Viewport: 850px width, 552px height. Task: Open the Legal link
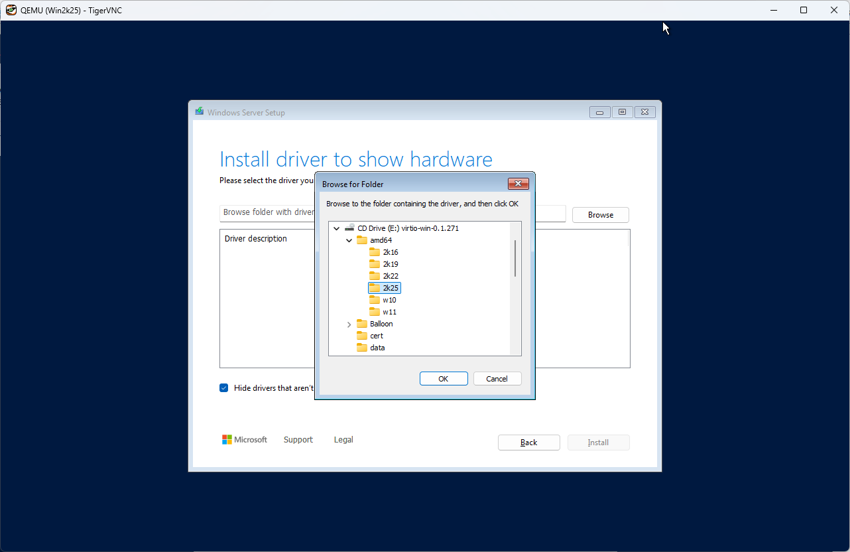(343, 440)
